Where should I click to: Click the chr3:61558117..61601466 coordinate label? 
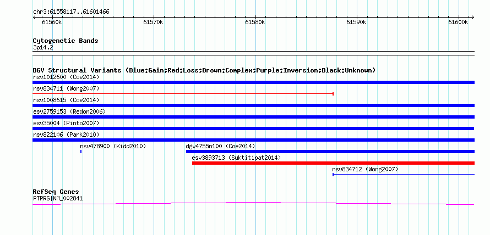pos(71,12)
